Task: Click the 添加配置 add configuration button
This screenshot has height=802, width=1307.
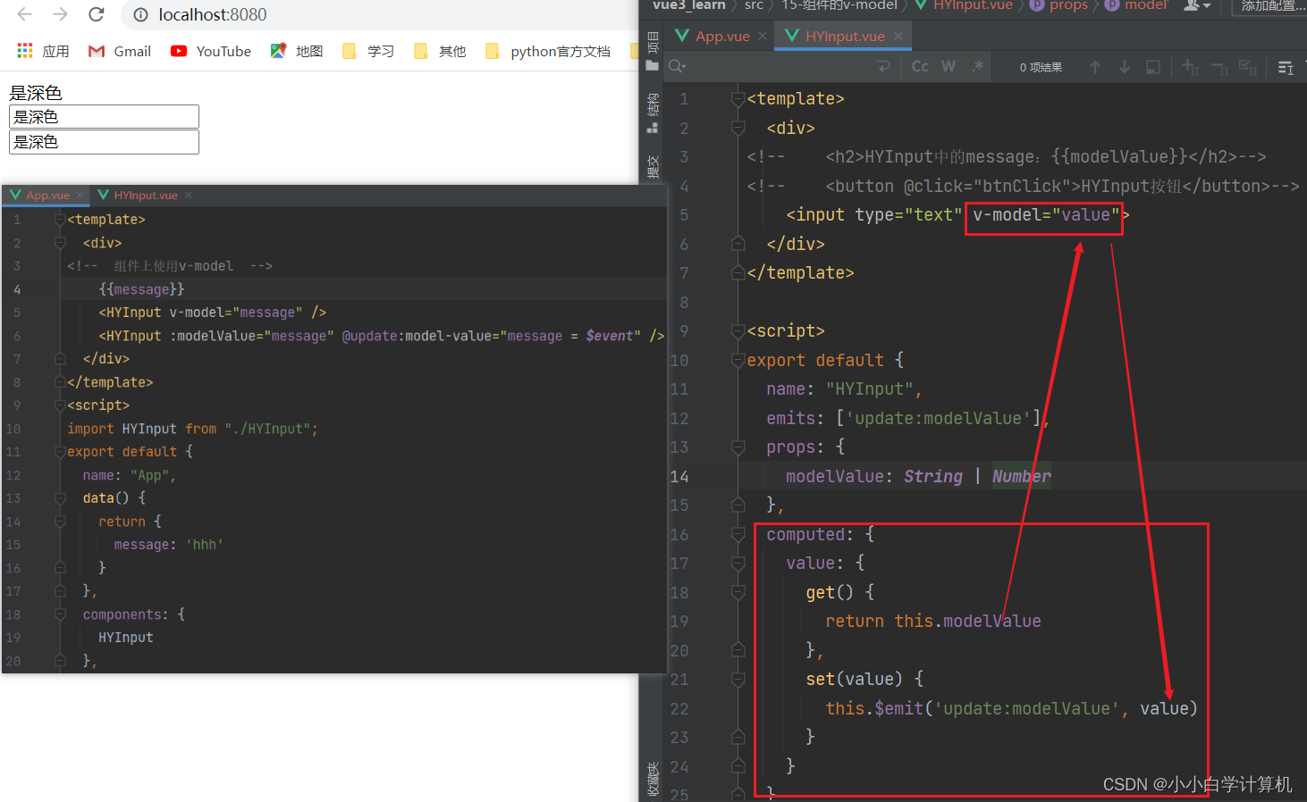Action: (x=1271, y=6)
